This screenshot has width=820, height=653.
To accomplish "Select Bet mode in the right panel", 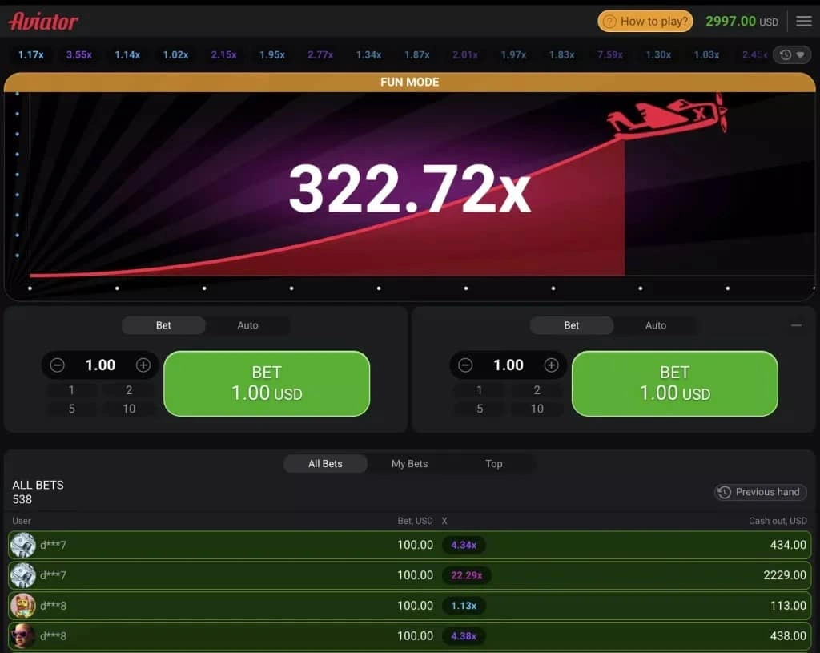I will (x=571, y=325).
